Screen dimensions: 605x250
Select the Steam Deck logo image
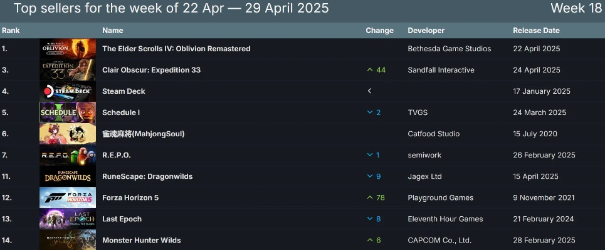click(x=68, y=91)
